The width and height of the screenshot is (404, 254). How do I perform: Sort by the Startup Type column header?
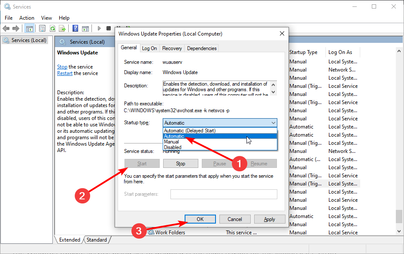[307, 52]
